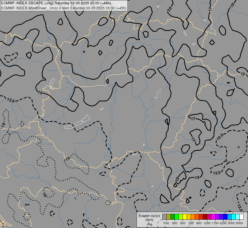Click the 1250 value under the color bar
The height and width of the screenshot is (228, 248).
coord(207,223)
